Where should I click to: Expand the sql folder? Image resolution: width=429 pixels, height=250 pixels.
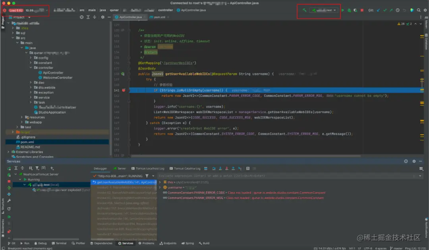click(13, 33)
